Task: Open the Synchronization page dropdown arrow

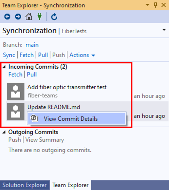Action: coord(164,30)
